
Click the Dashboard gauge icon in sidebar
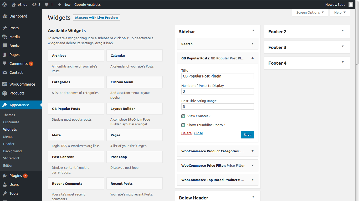coord(5,16)
